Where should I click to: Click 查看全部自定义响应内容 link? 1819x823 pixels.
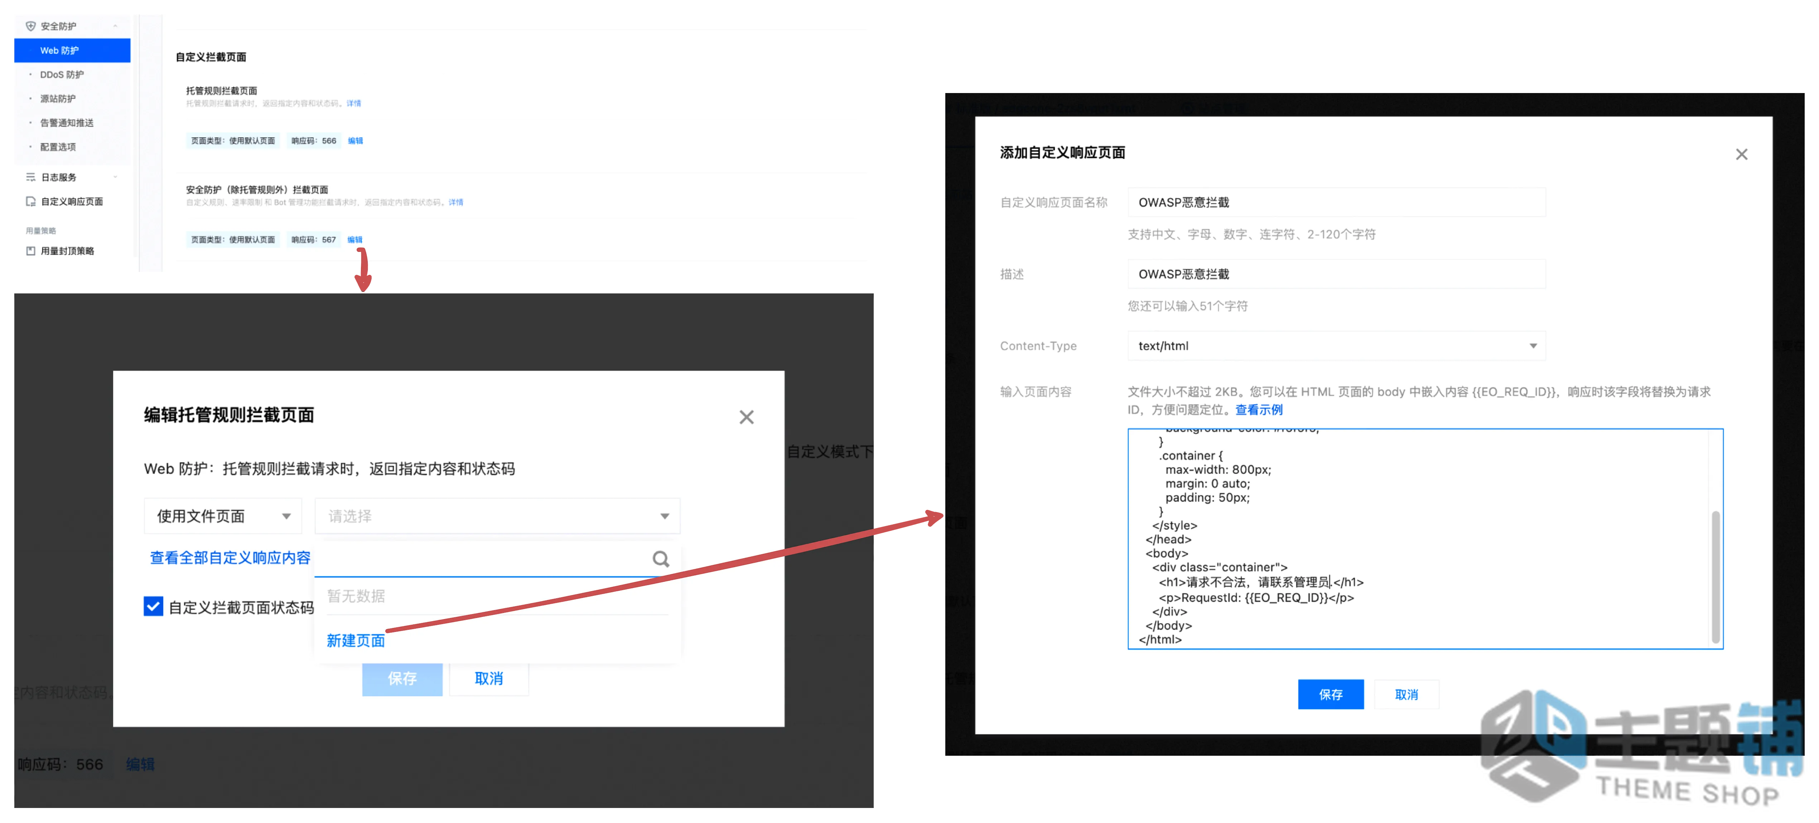coord(230,557)
